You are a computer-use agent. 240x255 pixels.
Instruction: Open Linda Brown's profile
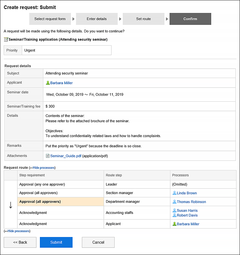pyautogui.click(x=187, y=193)
